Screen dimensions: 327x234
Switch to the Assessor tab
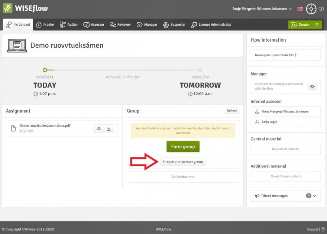pos(94,25)
